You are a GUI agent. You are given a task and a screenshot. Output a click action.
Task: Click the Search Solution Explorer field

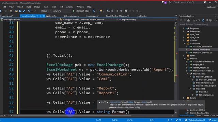198,24
